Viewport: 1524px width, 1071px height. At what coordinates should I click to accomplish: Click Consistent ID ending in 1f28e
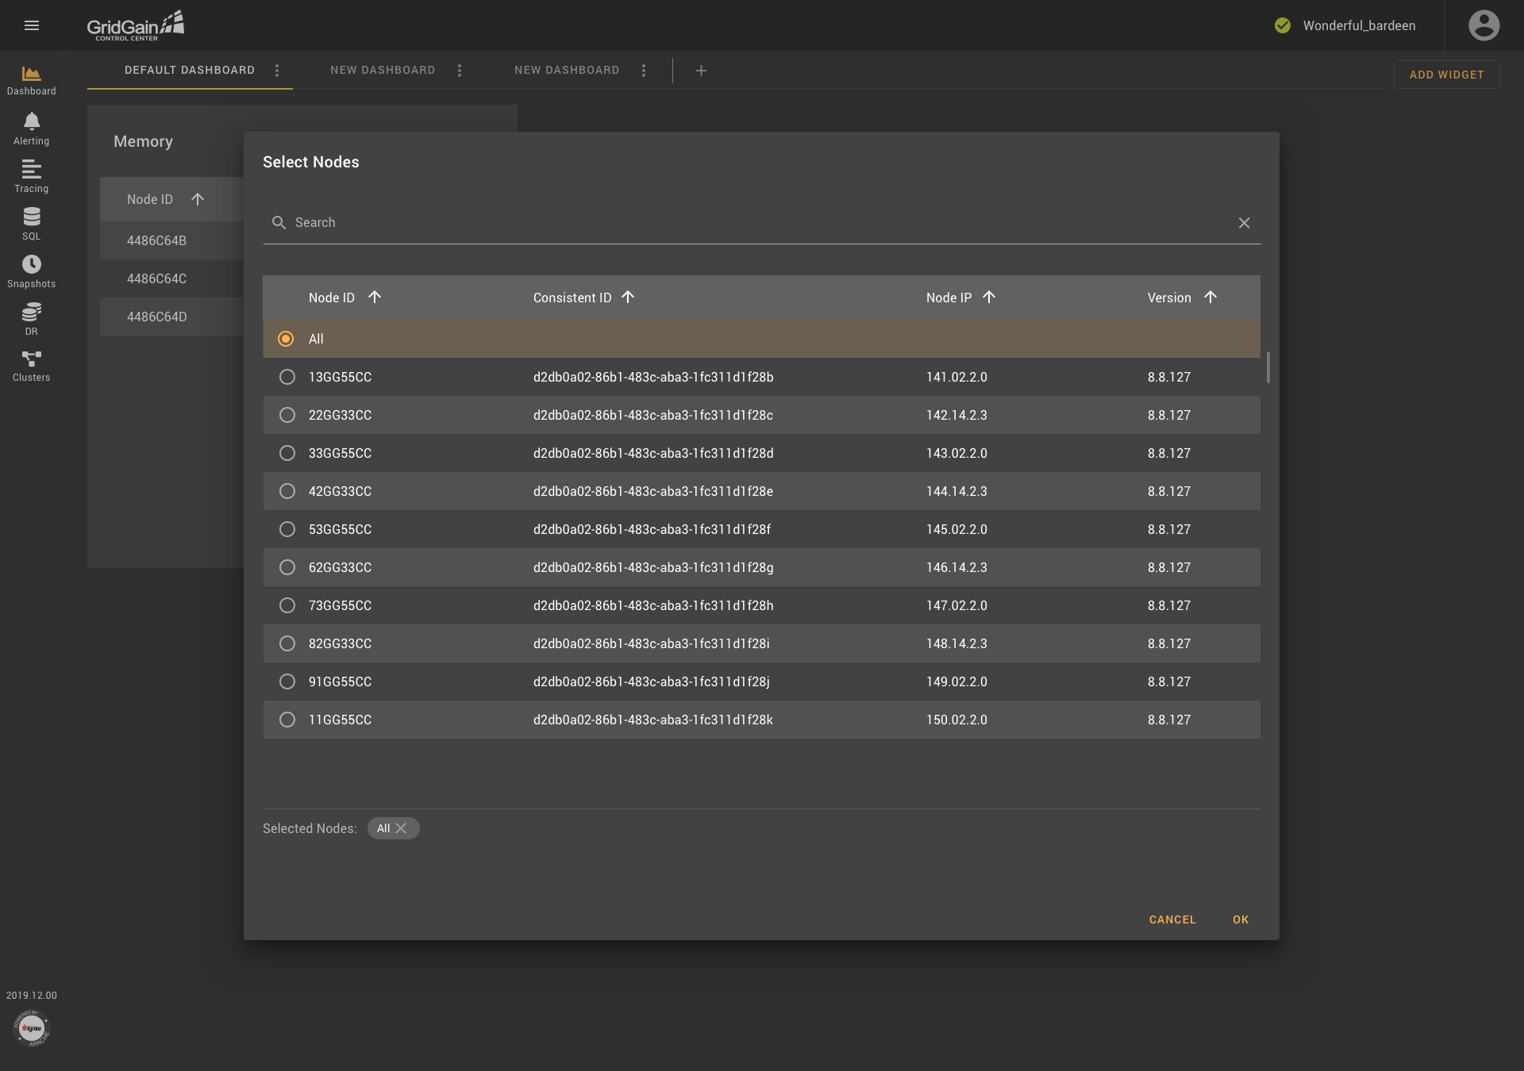pyautogui.click(x=653, y=491)
